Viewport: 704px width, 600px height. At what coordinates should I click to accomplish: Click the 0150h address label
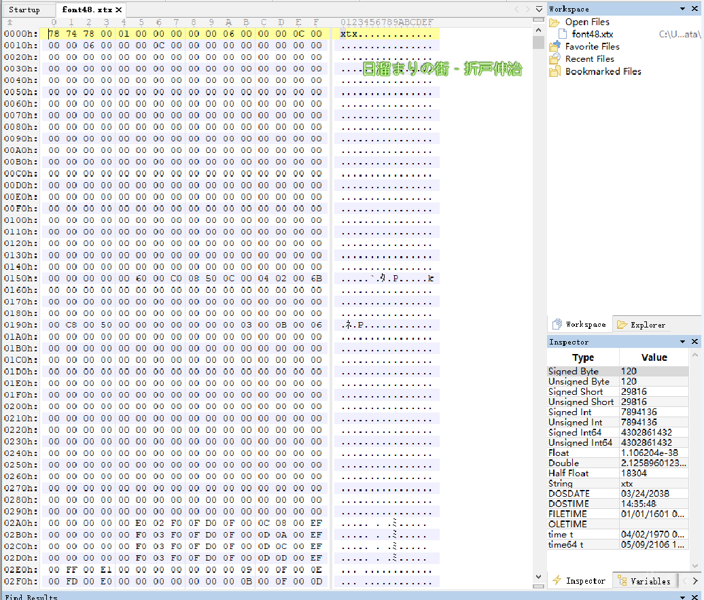click(20, 279)
